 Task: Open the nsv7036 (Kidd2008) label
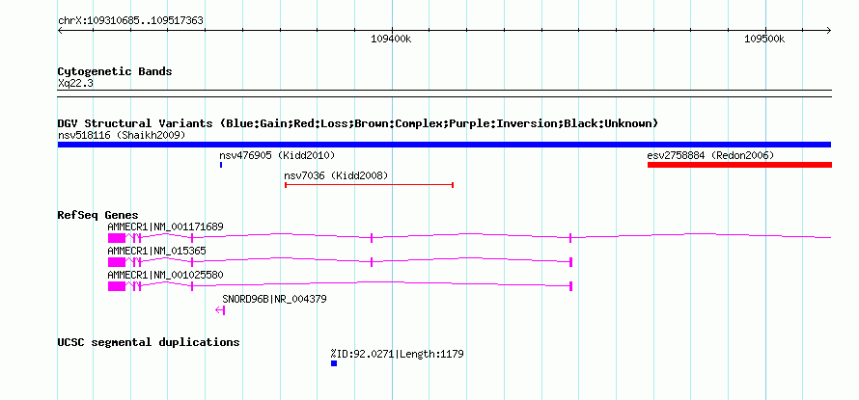click(x=336, y=175)
